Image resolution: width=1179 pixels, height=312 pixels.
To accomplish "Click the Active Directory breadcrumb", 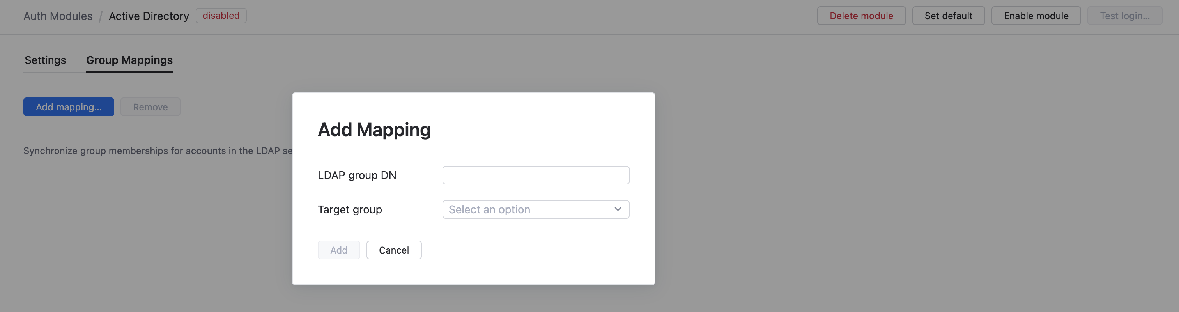I will click(x=148, y=16).
